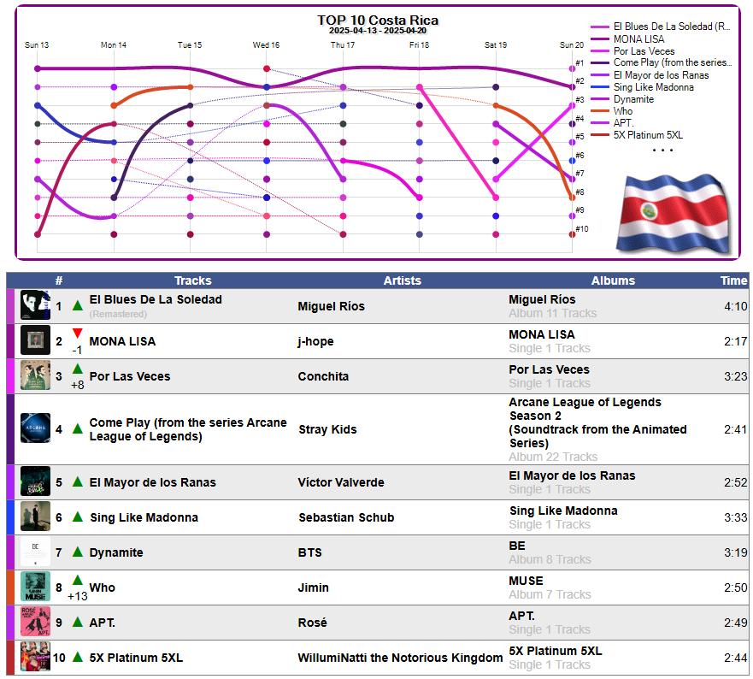Click green up arrow next to 5X Platinum 5XL
The width and height of the screenshot is (753, 679).
click(77, 657)
